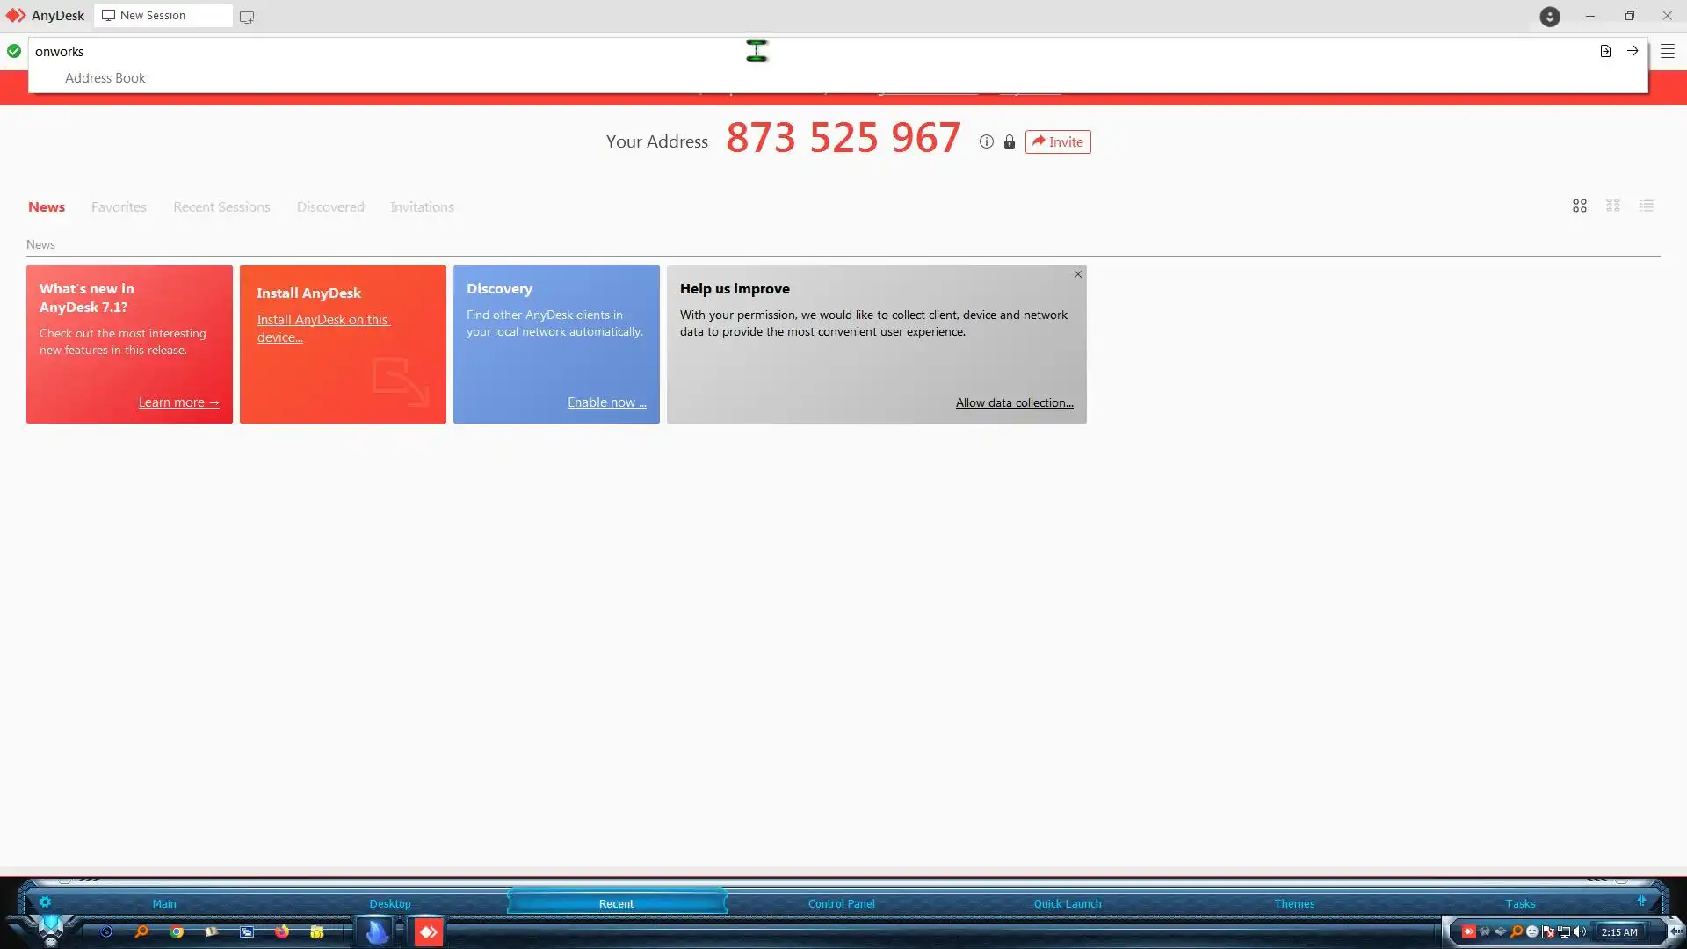
Task: Click the lock icon near address
Action: pos(1010,141)
